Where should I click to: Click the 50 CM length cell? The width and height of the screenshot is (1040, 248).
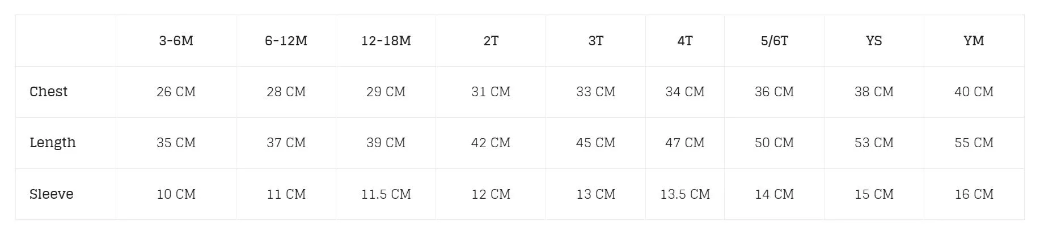pyautogui.click(x=774, y=143)
